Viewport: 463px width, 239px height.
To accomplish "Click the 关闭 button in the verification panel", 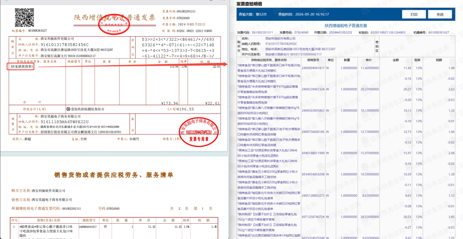I will [440, 15].
